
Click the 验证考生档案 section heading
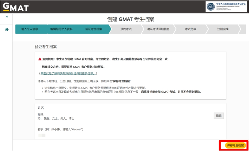(46, 47)
